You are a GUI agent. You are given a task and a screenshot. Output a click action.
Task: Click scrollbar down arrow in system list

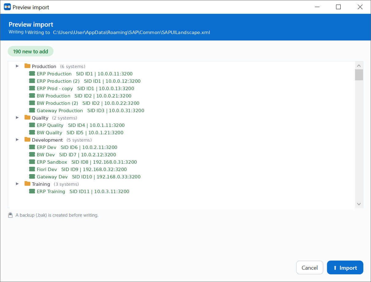click(x=359, y=204)
